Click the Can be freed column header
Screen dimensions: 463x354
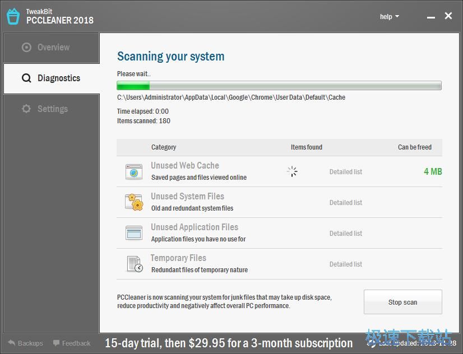coord(415,147)
